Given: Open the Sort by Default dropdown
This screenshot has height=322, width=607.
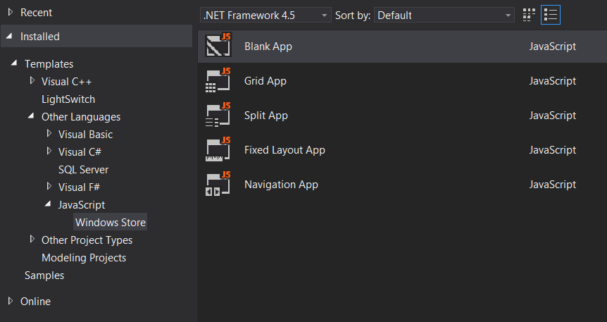Looking at the screenshot, I should coord(444,15).
